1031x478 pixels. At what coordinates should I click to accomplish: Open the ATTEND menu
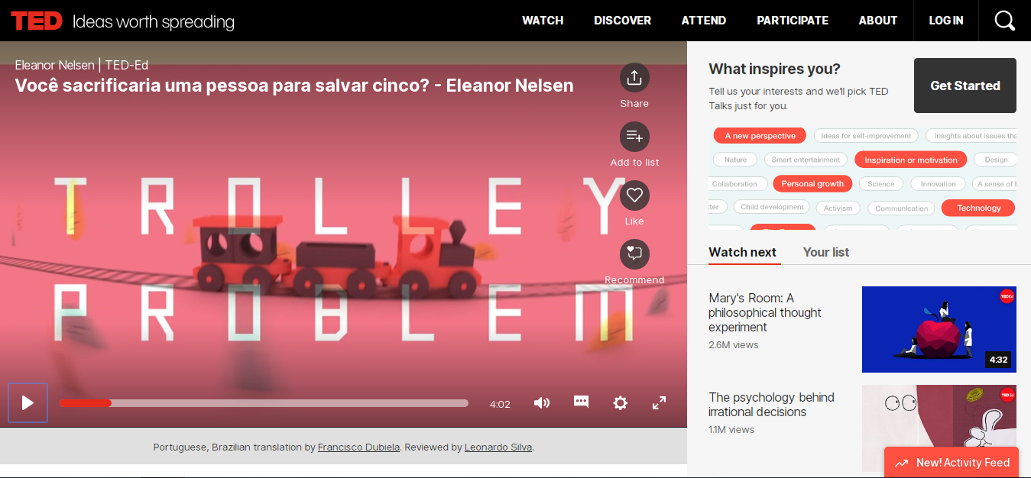[x=704, y=21]
